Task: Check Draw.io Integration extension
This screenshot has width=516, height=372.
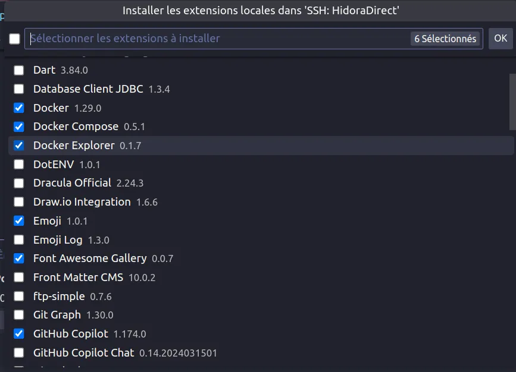Action: pos(19,202)
